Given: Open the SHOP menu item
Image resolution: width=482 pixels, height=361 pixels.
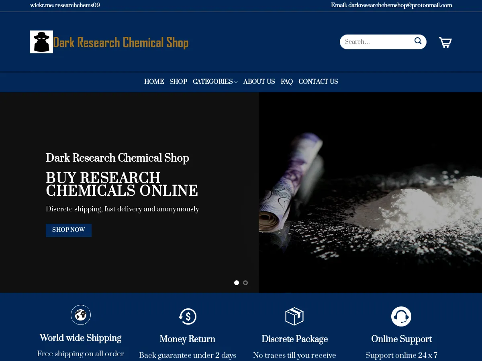Looking at the screenshot, I should [178, 81].
